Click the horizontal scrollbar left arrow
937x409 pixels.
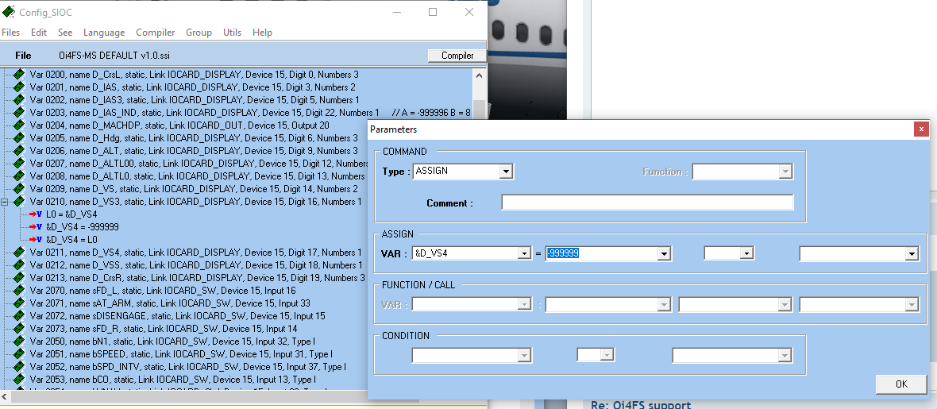pos(5,397)
